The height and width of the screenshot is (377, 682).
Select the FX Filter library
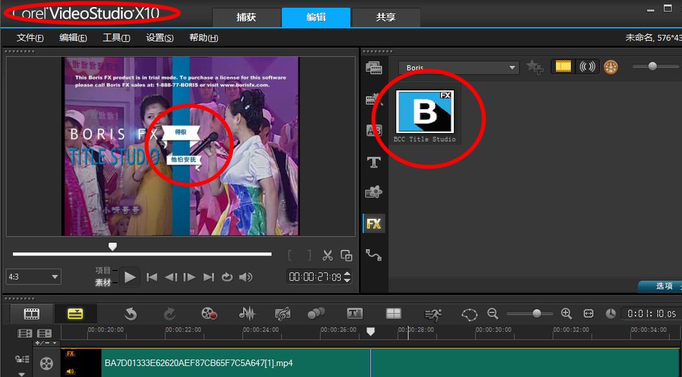click(x=374, y=223)
